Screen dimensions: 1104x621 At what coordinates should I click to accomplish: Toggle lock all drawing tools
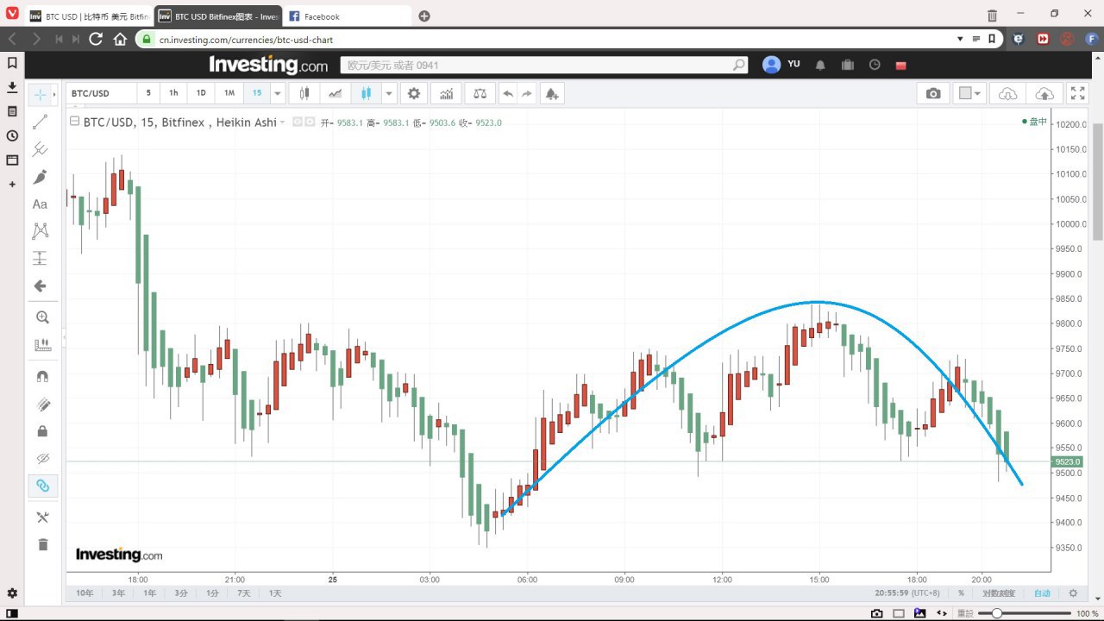click(x=42, y=431)
